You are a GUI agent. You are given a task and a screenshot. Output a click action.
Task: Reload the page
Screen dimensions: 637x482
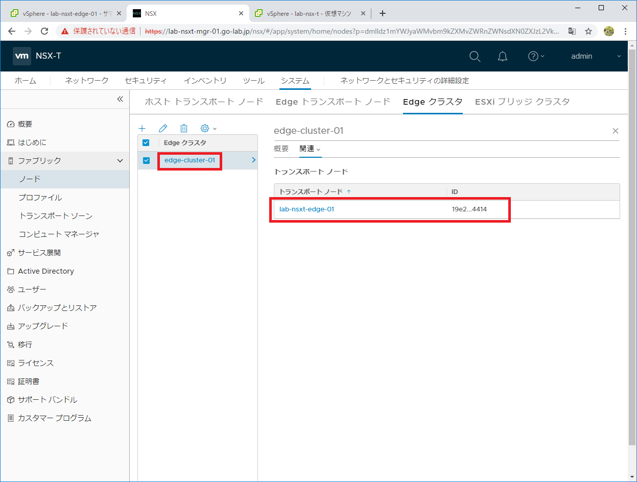(44, 31)
